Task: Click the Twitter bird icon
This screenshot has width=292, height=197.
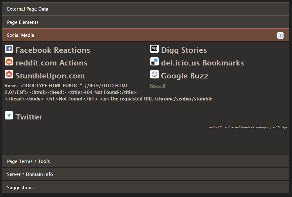Action: 9,116
